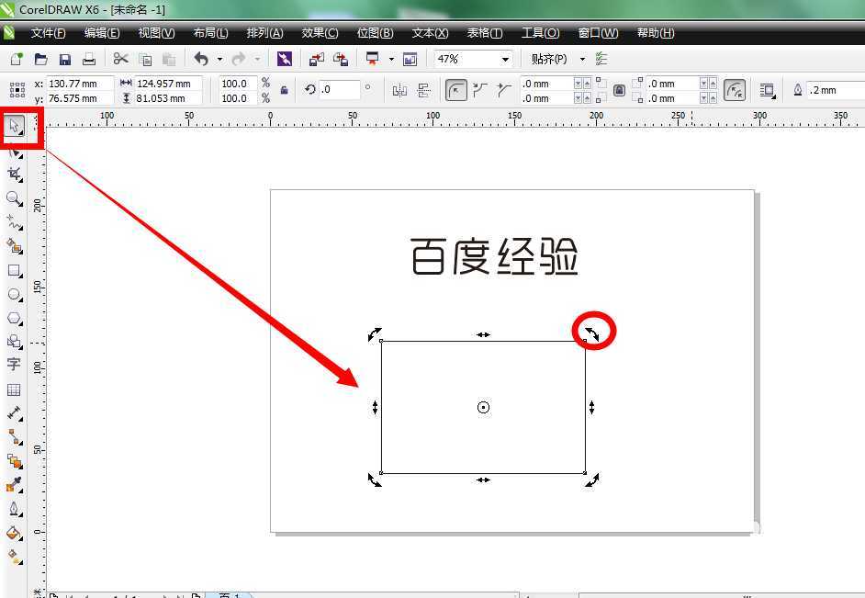Activate the Zoom tool

[15, 198]
